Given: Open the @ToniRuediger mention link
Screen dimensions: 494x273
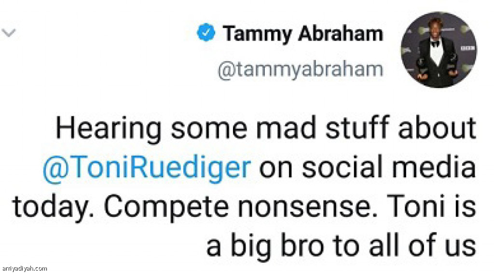Looking at the screenshot, I should 147,168.
